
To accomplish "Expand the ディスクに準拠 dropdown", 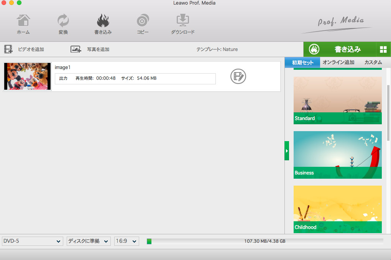I will coord(89,241).
